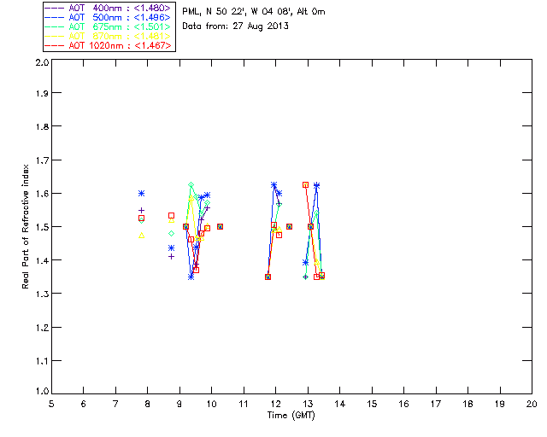This screenshot has height=437, width=547.
Task: Click the y-axis tick label 1.5
Action: tap(42, 227)
